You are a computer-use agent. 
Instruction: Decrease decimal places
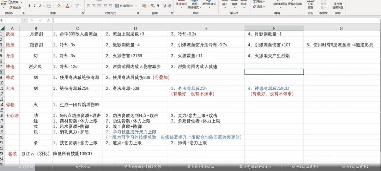[x=169, y=6]
